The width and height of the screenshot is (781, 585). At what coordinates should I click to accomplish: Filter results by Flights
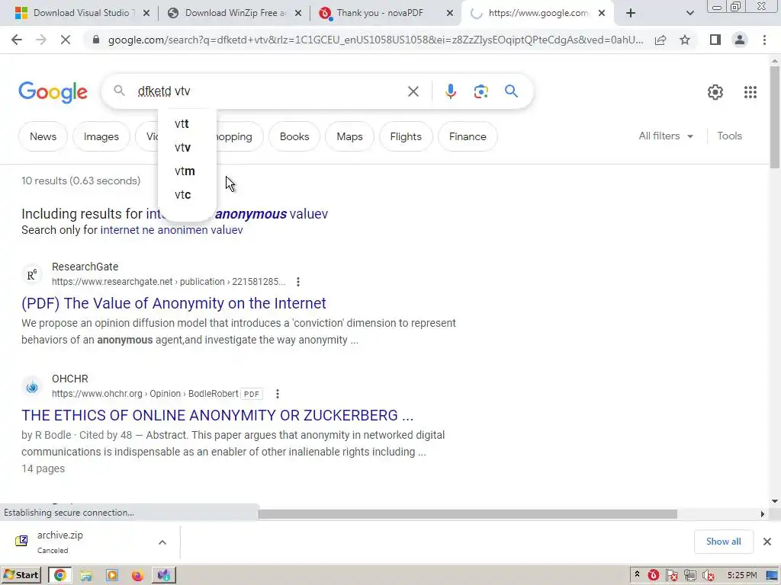click(x=406, y=136)
